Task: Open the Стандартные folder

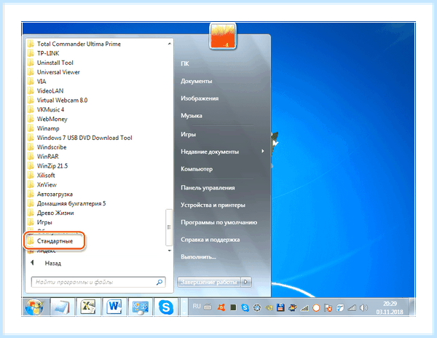Action: click(55, 241)
